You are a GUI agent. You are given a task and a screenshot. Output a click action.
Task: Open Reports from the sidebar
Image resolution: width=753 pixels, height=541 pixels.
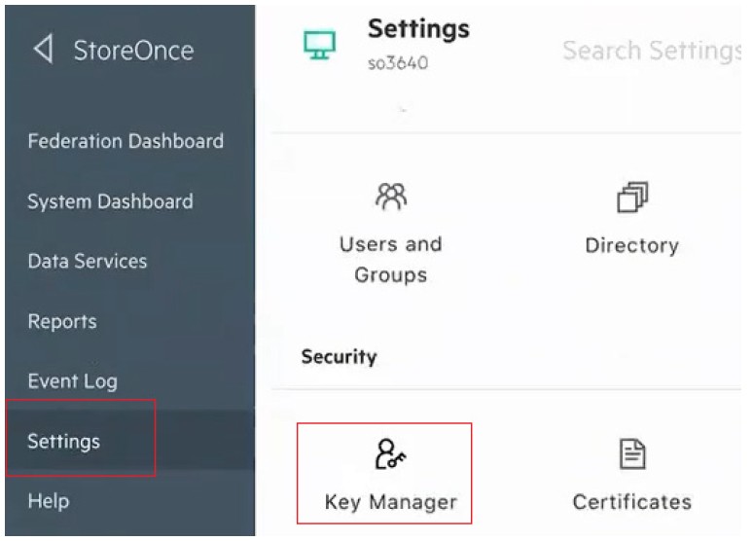click(62, 321)
